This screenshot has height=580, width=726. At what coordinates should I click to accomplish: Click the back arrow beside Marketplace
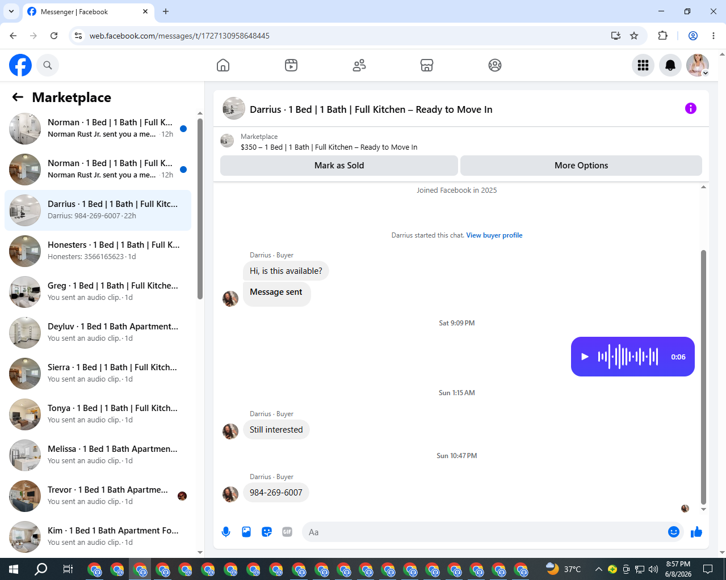click(18, 97)
